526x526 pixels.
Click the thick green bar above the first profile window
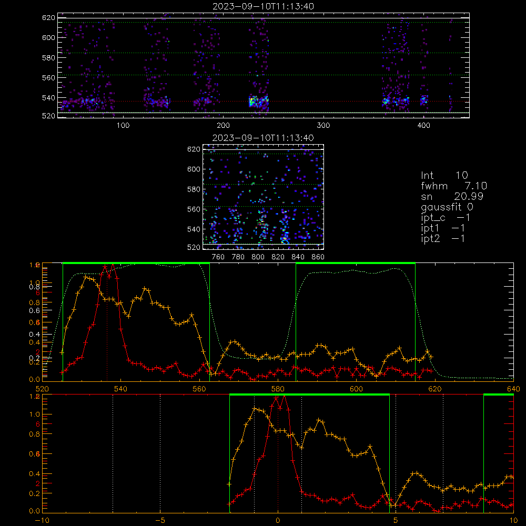pos(136,264)
